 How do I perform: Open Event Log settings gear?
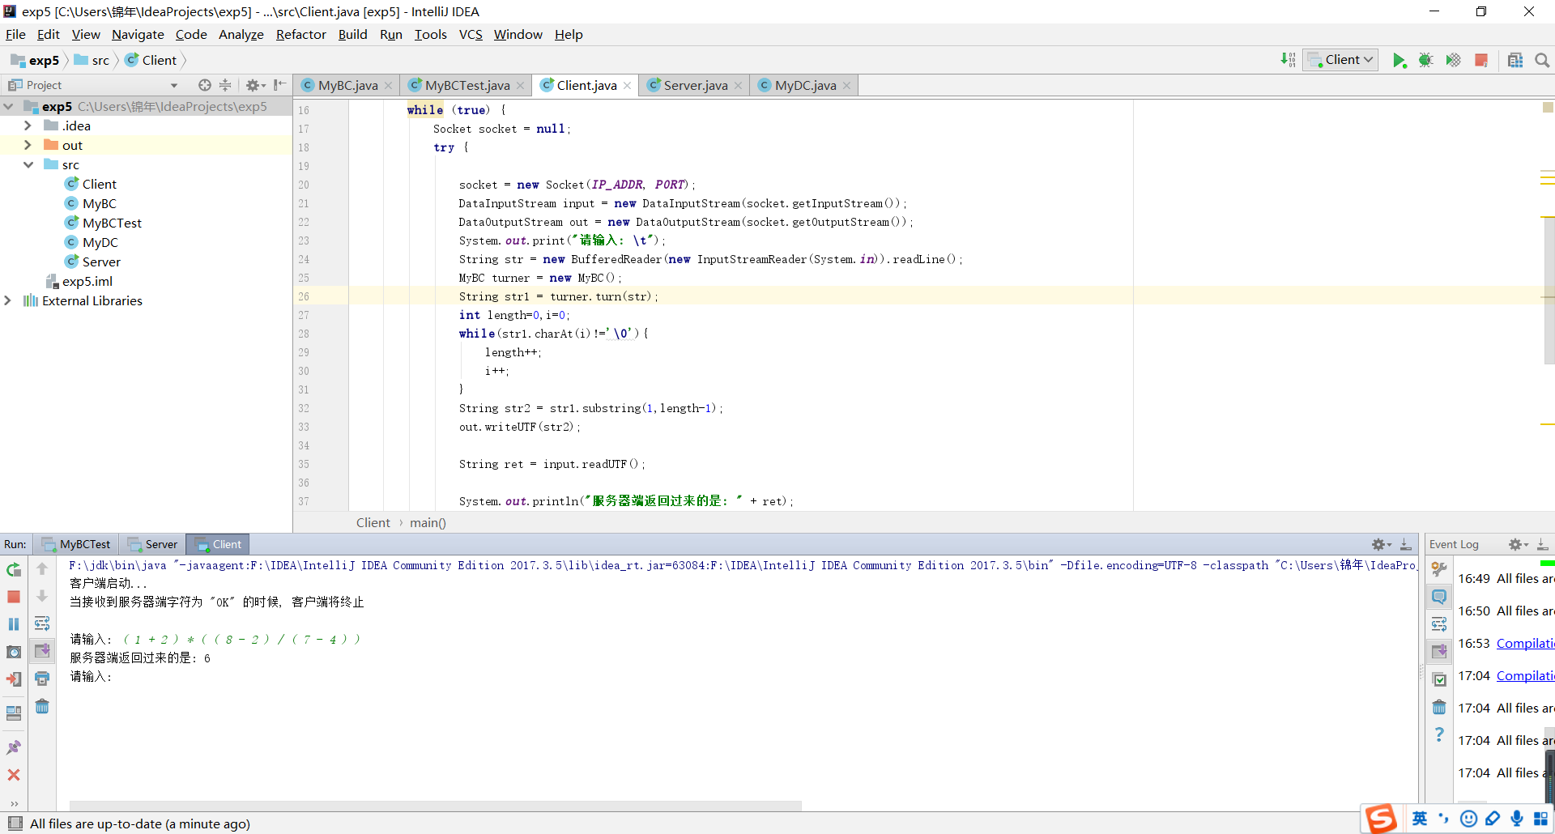(x=1518, y=545)
